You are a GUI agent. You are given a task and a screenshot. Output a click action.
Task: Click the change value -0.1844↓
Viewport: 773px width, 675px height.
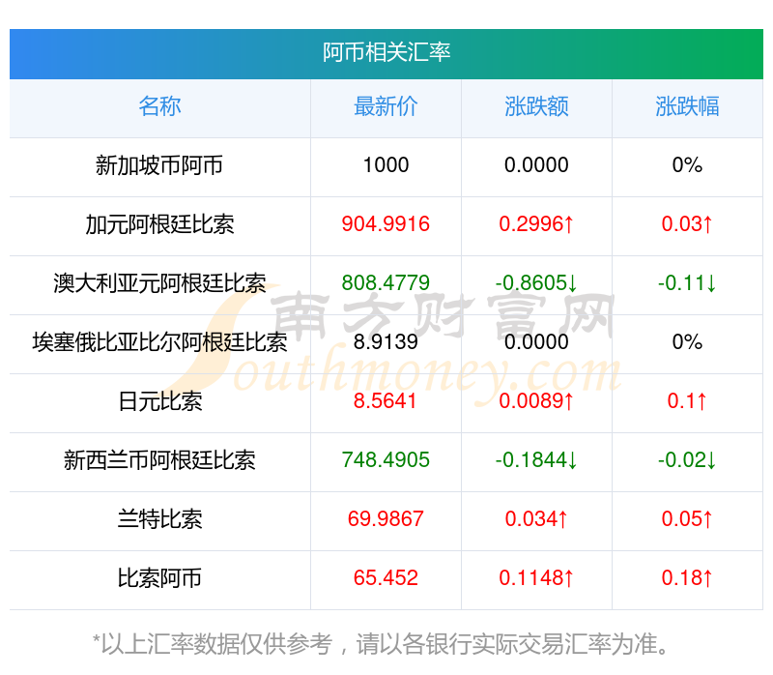pos(536,460)
